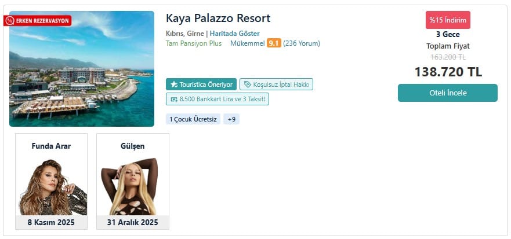The height and width of the screenshot is (239, 511).
Task: Click the 138.720 TL total price
Action: pos(448,72)
